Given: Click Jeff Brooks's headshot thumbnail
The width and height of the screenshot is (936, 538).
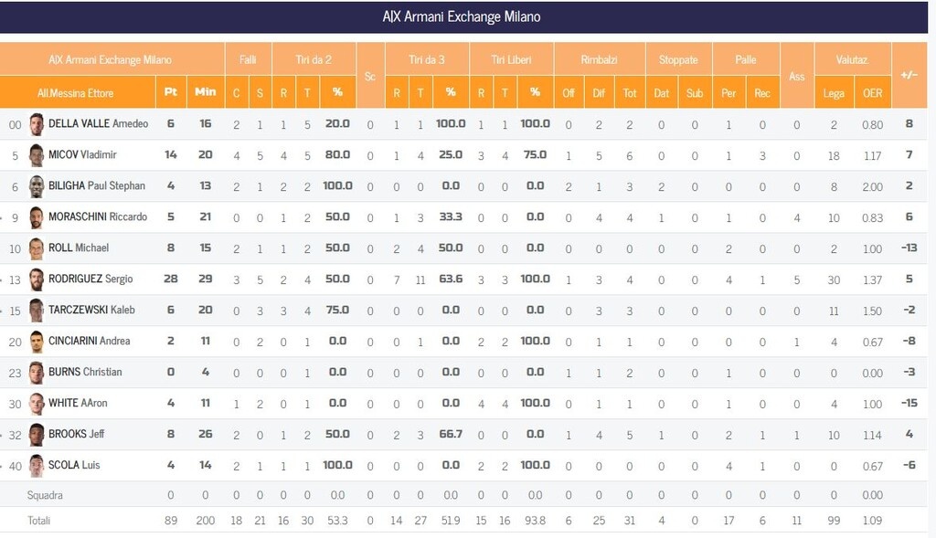Looking at the screenshot, I should (x=37, y=435).
